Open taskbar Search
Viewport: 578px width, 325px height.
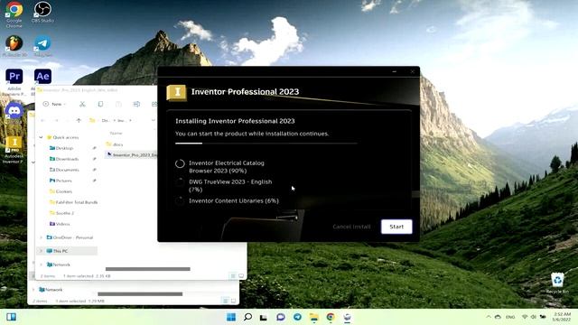point(247,317)
